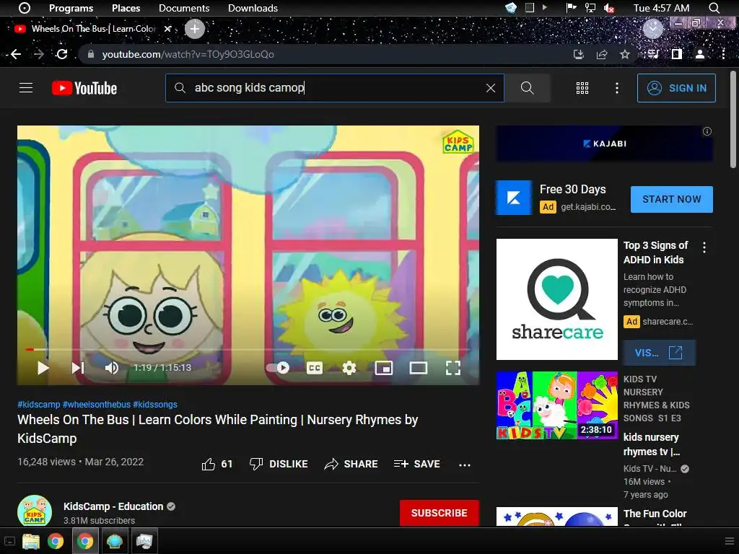This screenshot has height=554, width=739.
Task: Open file manager from taskbar
Action: [31, 541]
